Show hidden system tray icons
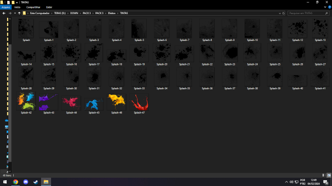Image resolution: width=332 pixels, height=186 pixels. coord(286,182)
